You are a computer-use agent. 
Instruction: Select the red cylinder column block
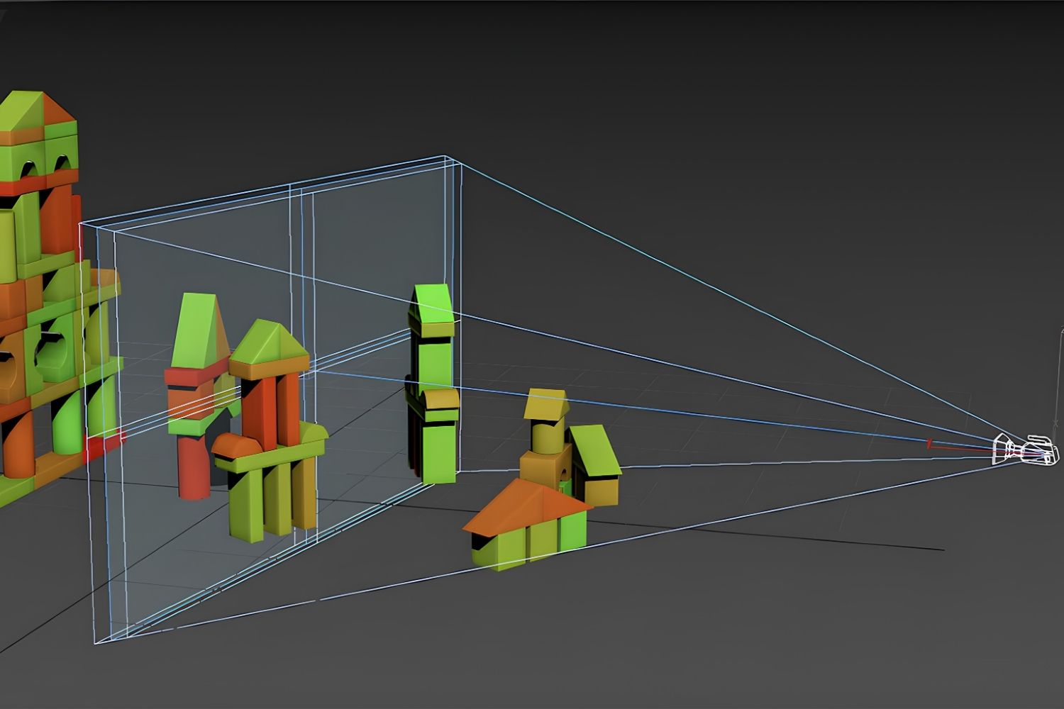pyautogui.click(x=194, y=467)
